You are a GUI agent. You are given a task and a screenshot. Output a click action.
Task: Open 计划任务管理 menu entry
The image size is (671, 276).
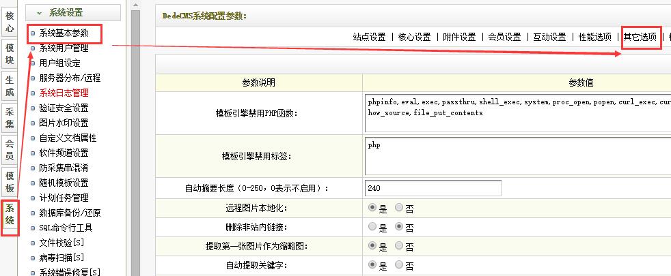pos(64,198)
